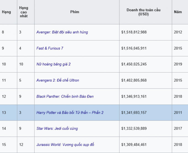Follow the Avengers 2: Đế chế Ultron link
The width and height of the screenshot is (188, 153).
click(x=58, y=80)
